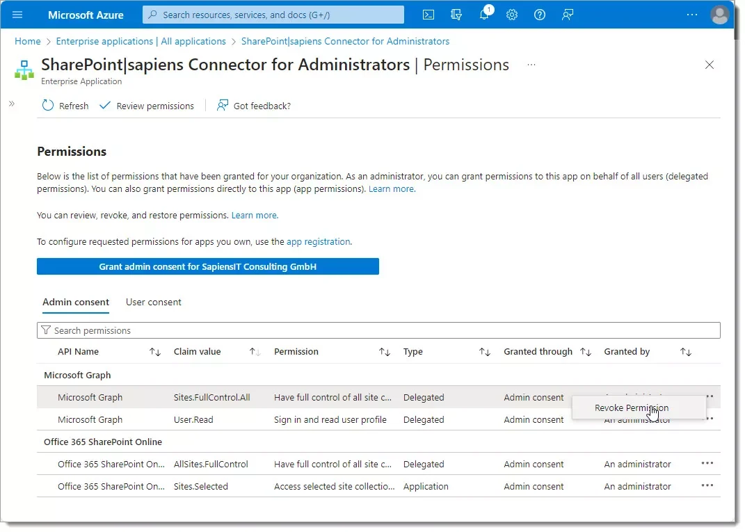
Task: Open Learn more link after restore permissions
Action: pyautogui.click(x=255, y=215)
